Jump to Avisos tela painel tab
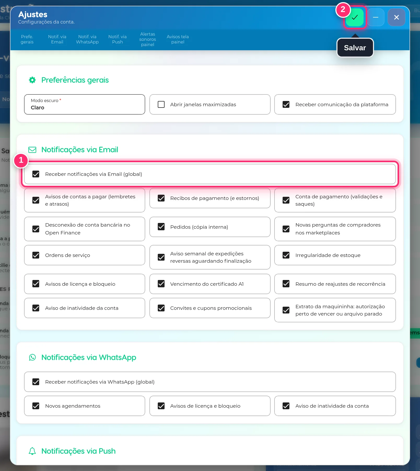 178,39
